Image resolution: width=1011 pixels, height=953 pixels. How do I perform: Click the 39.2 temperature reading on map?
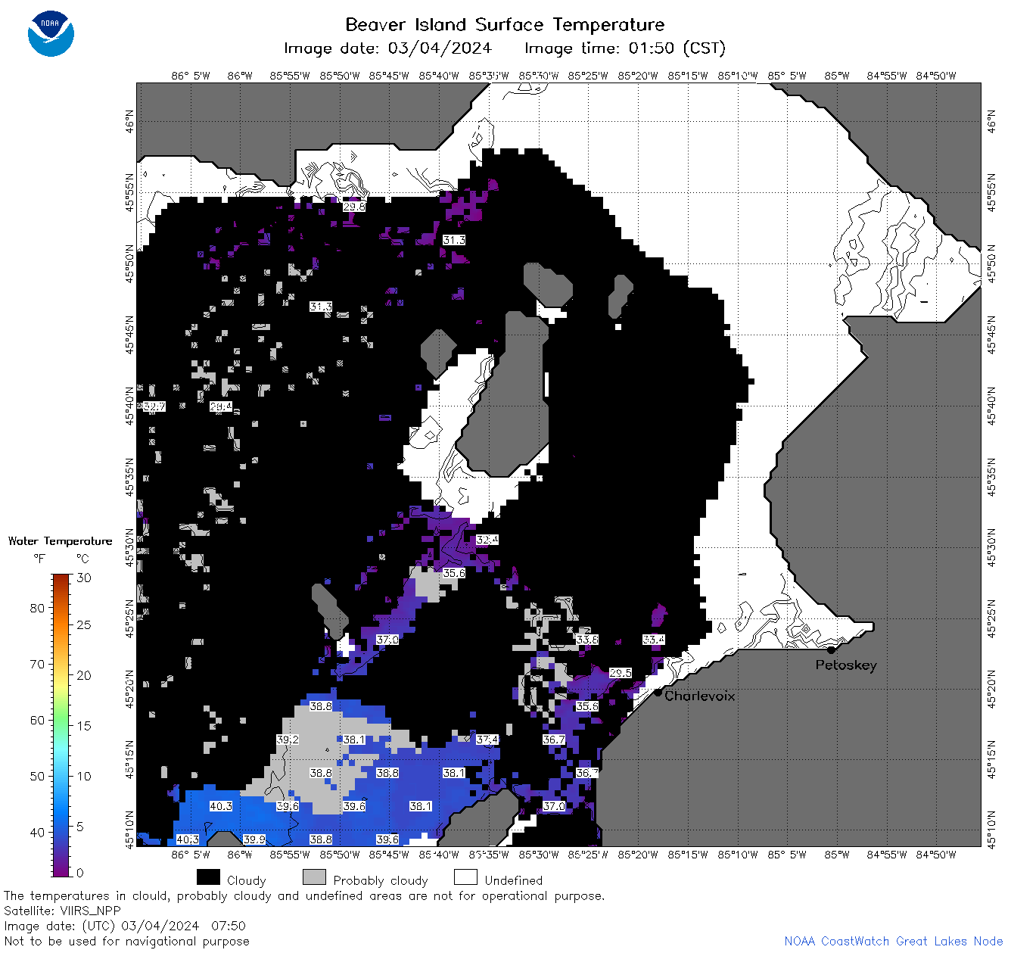pos(288,740)
